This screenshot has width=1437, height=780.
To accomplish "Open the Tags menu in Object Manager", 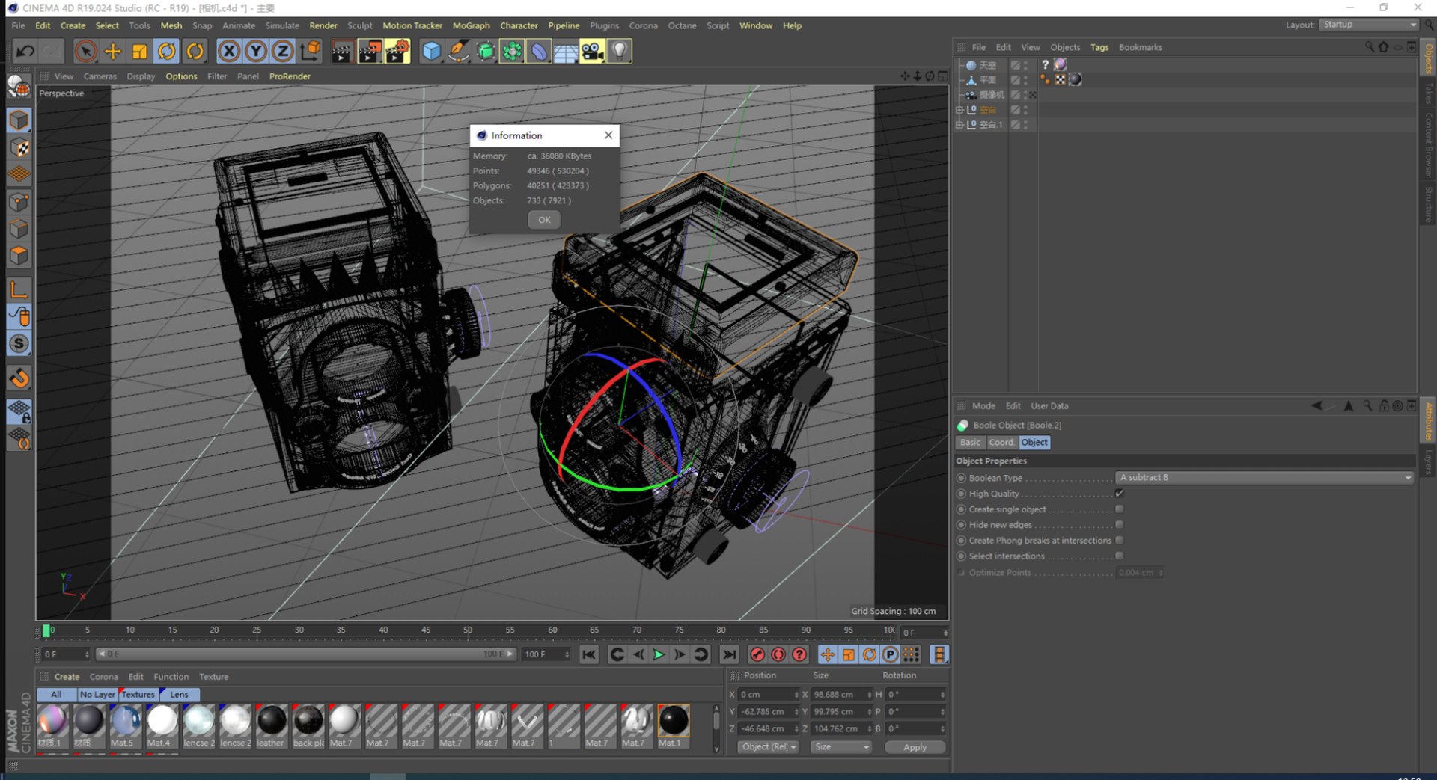I will (x=1099, y=47).
